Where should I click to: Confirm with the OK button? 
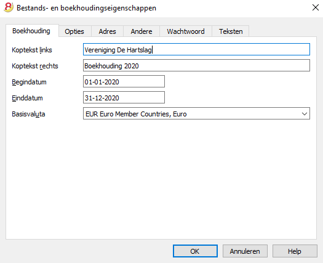pos(195,251)
